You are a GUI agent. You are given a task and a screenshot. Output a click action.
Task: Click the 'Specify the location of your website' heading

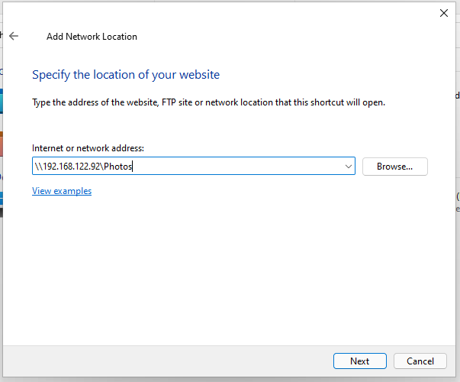[126, 75]
